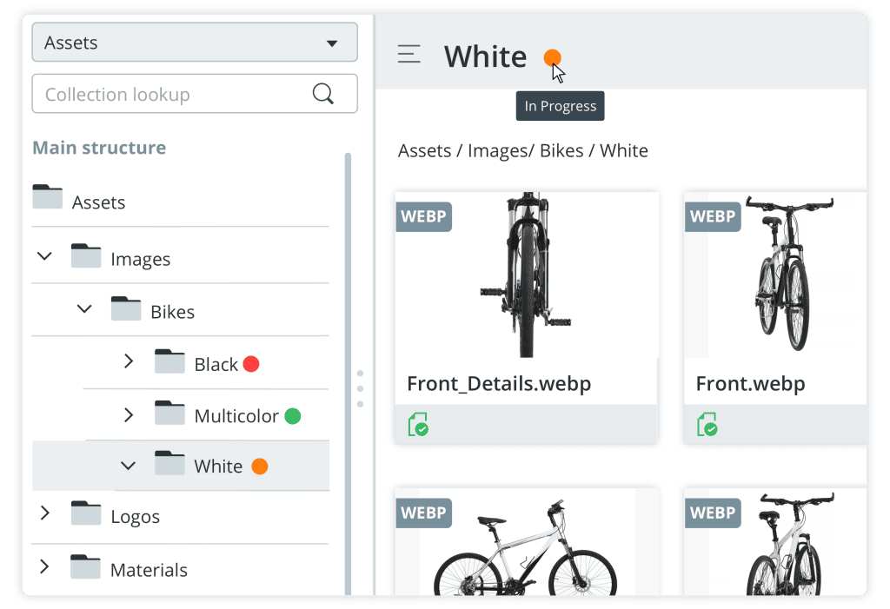Screen dimensions: 890x609
Task: Expand the Logos folder arrow
Action: coord(45,513)
